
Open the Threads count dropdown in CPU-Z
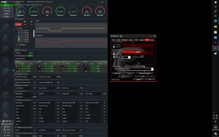(129, 57)
